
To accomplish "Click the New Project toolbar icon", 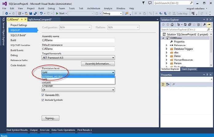I will click(19, 13).
